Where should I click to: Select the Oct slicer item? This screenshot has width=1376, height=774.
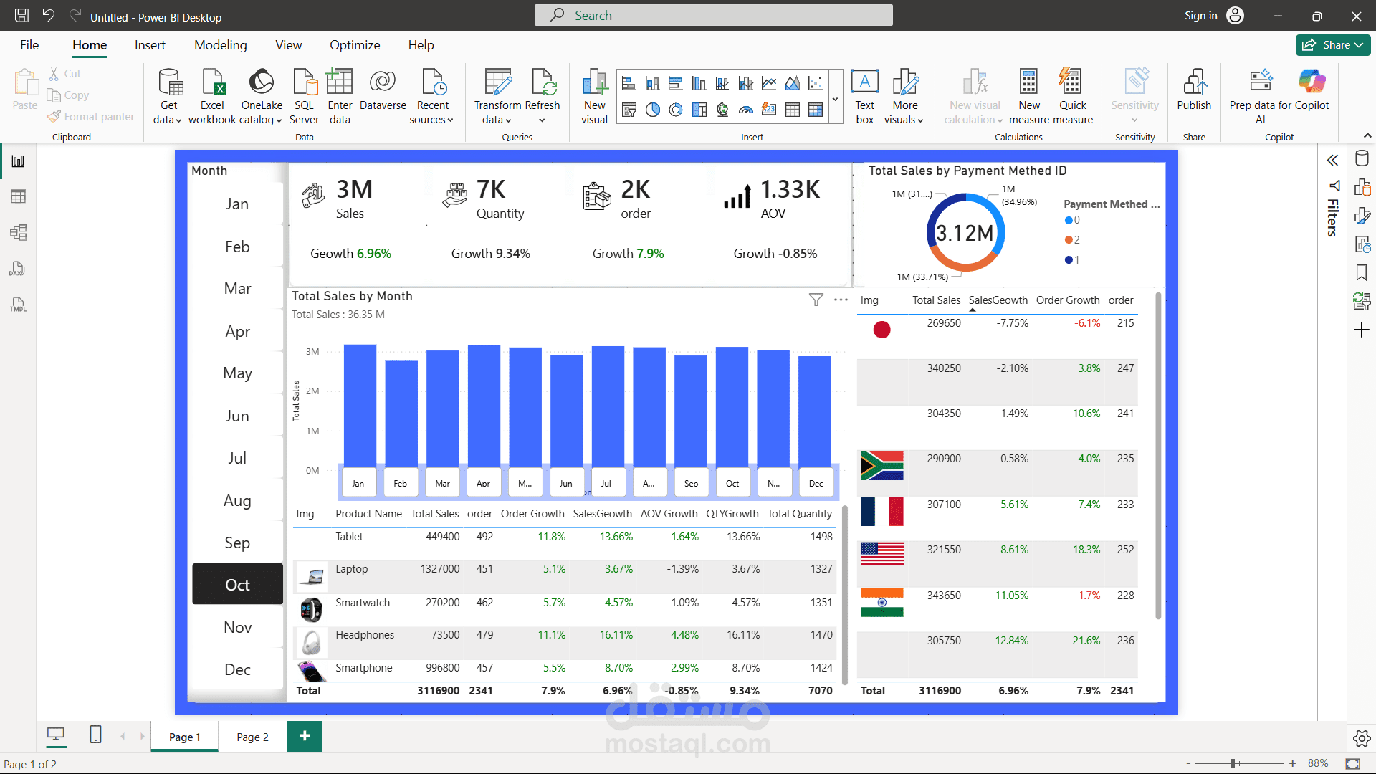[x=237, y=584]
